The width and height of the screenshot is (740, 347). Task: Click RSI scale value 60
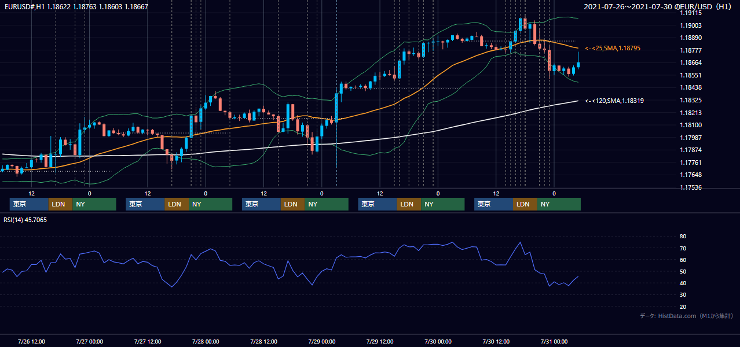click(683, 260)
